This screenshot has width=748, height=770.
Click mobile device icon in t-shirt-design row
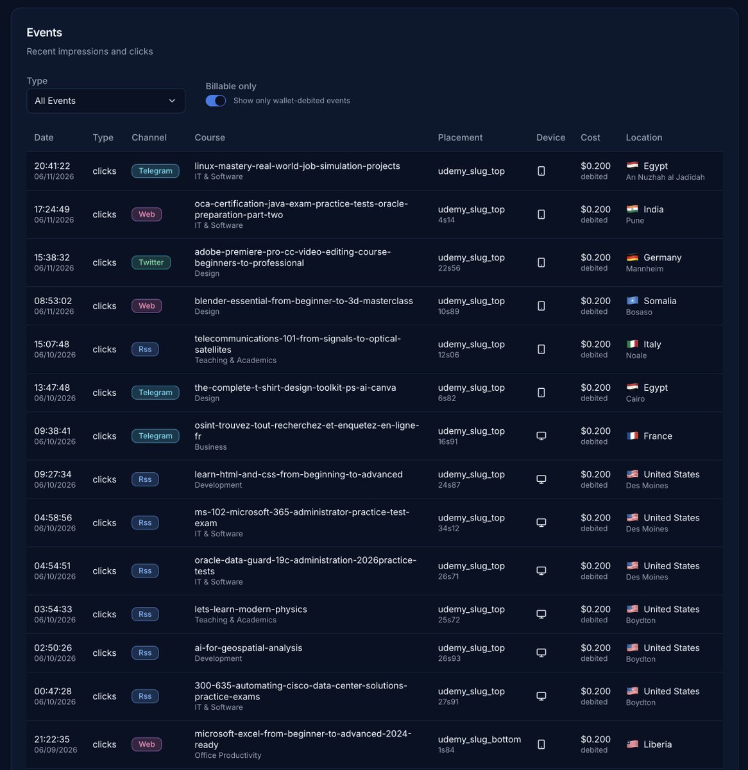pos(541,393)
